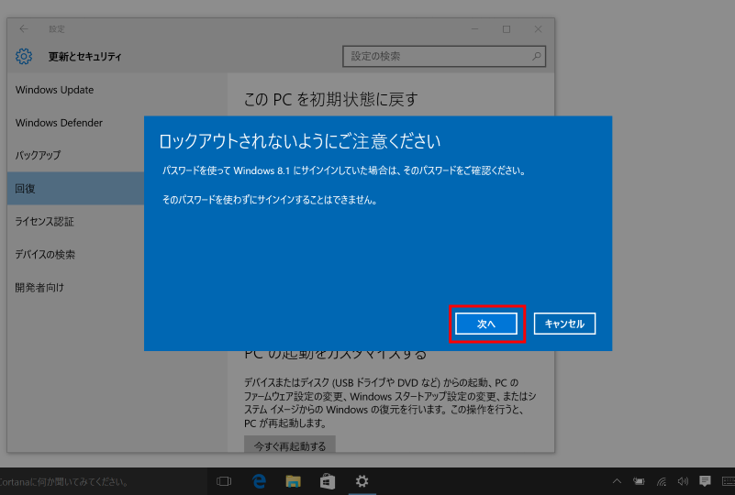
Task: Click the settings gear icon beside 更新とセキュリティ
Action: [24, 56]
